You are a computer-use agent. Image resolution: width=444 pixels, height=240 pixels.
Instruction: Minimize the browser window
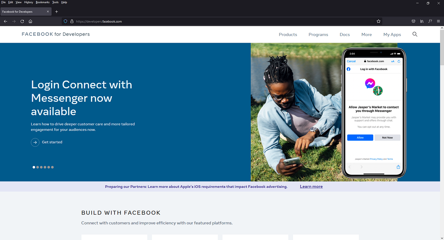tap(417, 3)
